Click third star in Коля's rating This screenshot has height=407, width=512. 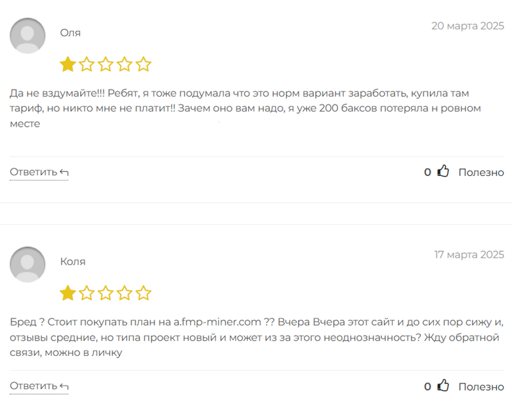(x=106, y=293)
